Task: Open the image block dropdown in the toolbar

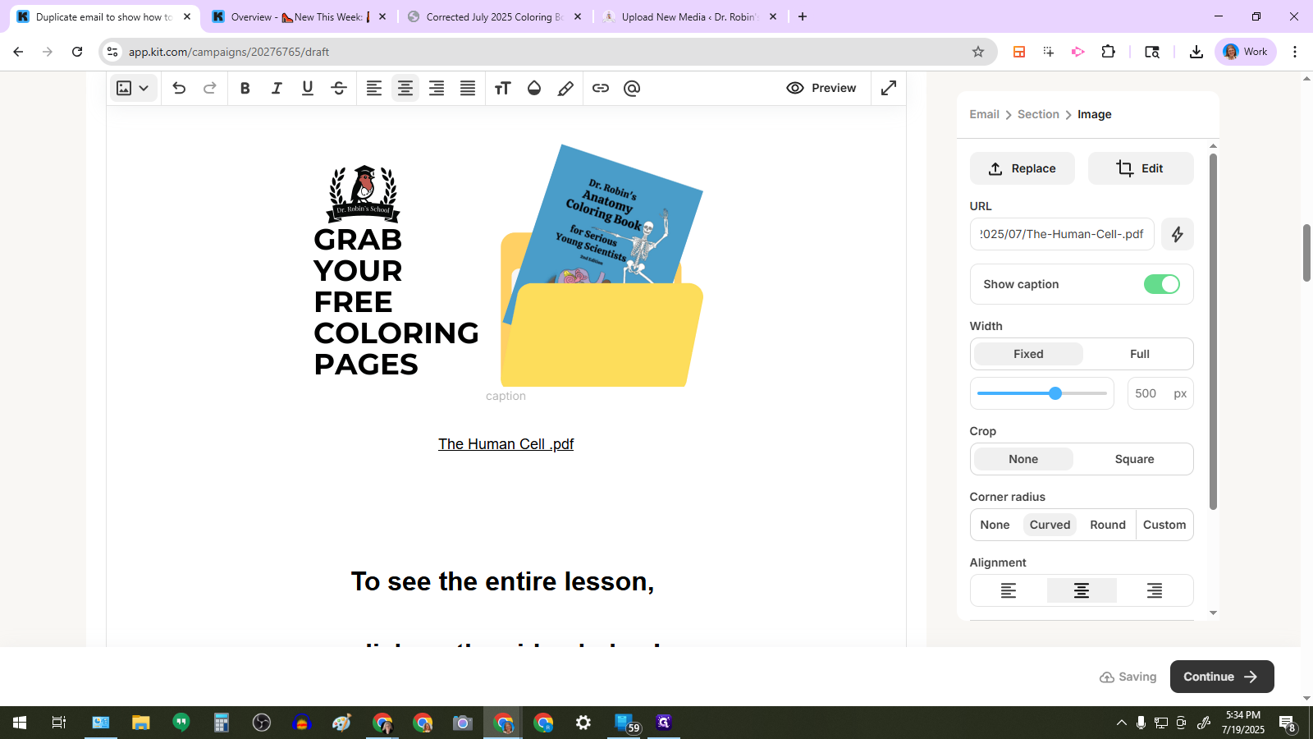Action: 132,89
